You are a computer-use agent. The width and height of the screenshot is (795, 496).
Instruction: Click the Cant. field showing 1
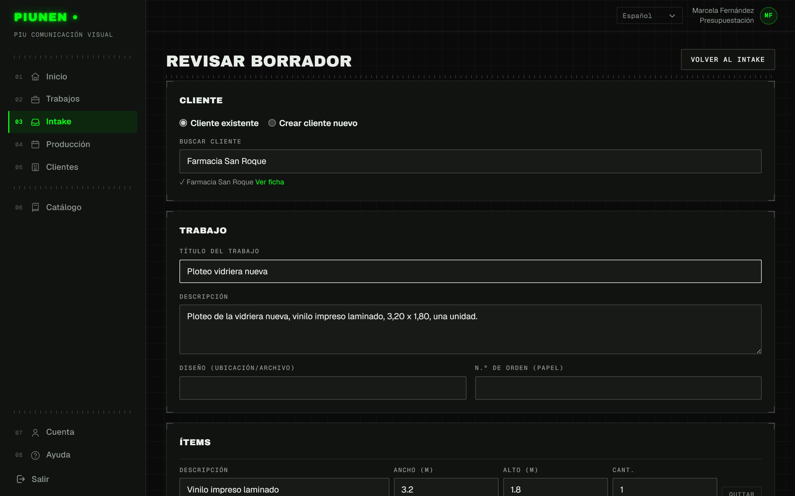click(x=665, y=488)
